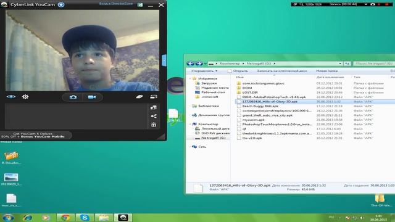Click the green icon next to DirectorZone link
Viewport: 395px width, 222px height.
pyautogui.click(x=140, y=5)
